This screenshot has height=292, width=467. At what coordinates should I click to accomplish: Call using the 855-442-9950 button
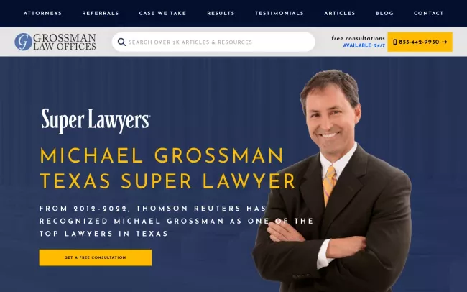(x=420, y=42)
